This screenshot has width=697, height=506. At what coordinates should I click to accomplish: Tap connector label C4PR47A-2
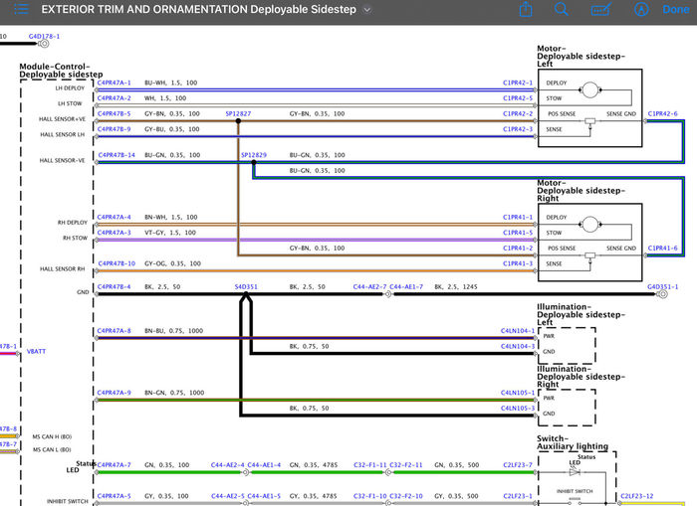pyautogui.click(x=114, y=98)
